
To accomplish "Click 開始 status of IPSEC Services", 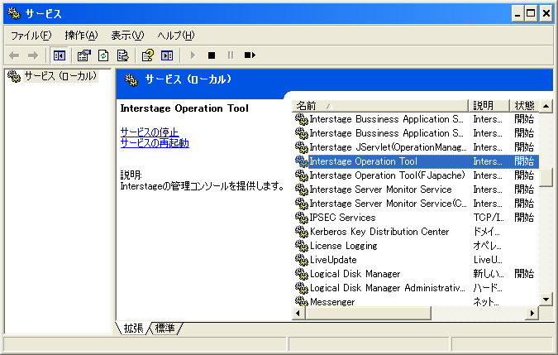I will (x=524, y=218).
